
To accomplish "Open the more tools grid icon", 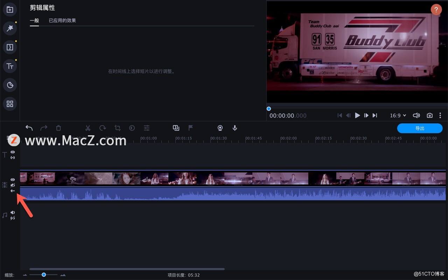I will (x=10, y=104).
